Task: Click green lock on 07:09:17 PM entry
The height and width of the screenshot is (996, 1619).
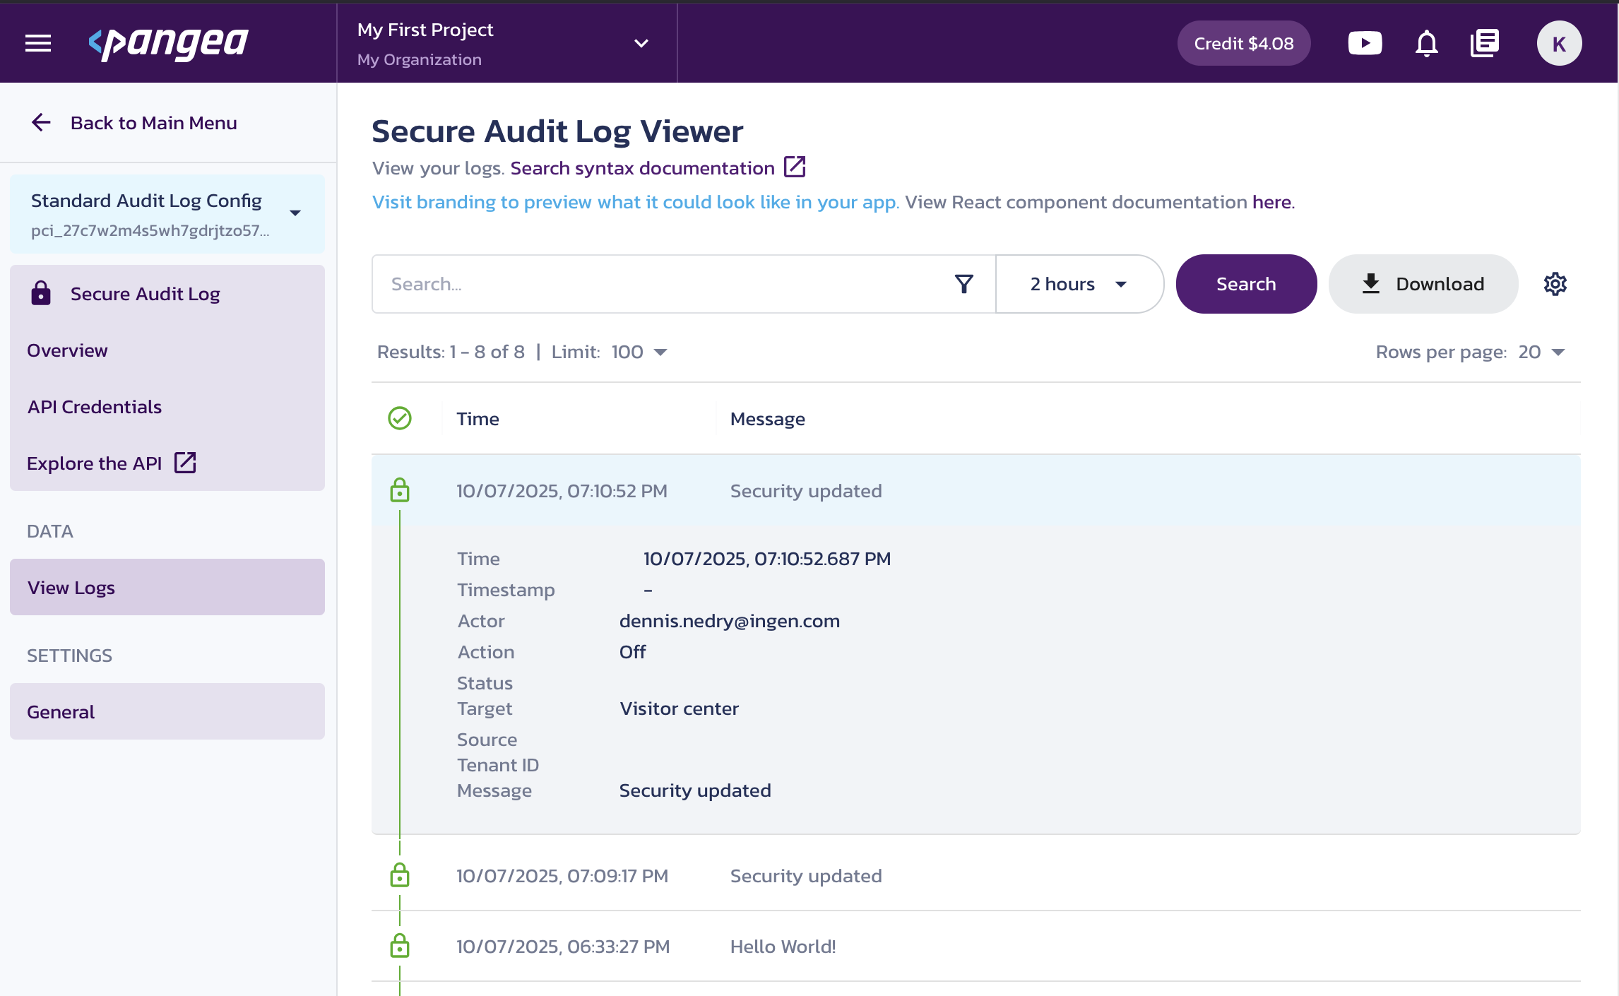Action: 400,876
